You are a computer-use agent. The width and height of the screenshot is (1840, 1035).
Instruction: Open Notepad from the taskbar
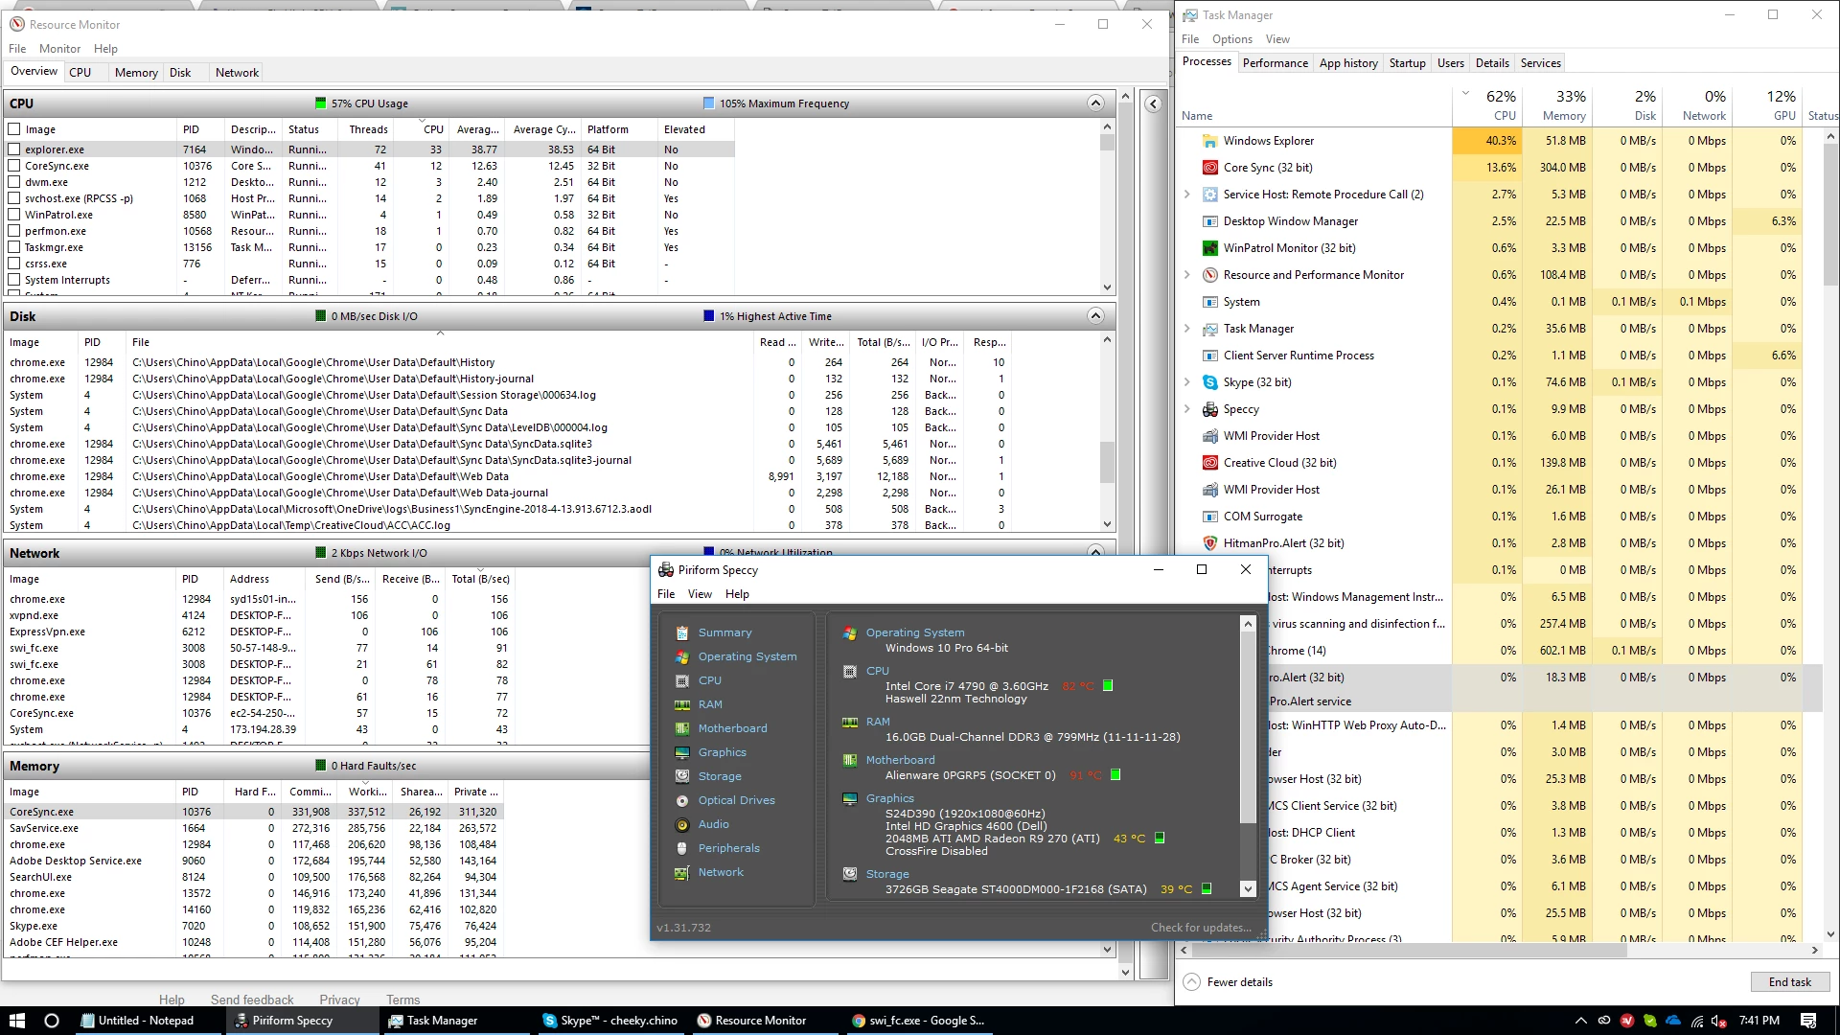point(137,1021)
